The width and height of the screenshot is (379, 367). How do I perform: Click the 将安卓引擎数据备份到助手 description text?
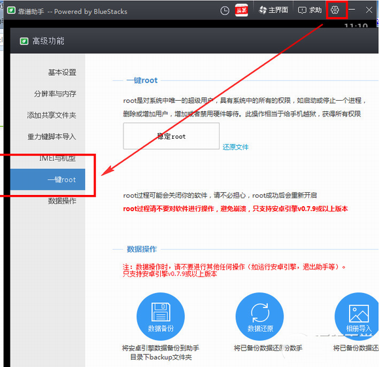point(161,353)
